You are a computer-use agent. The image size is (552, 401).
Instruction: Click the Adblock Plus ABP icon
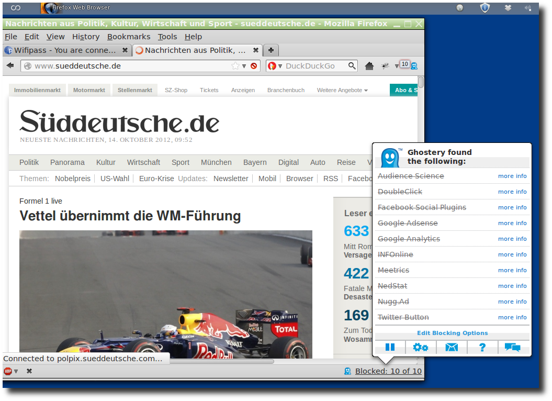8,371
